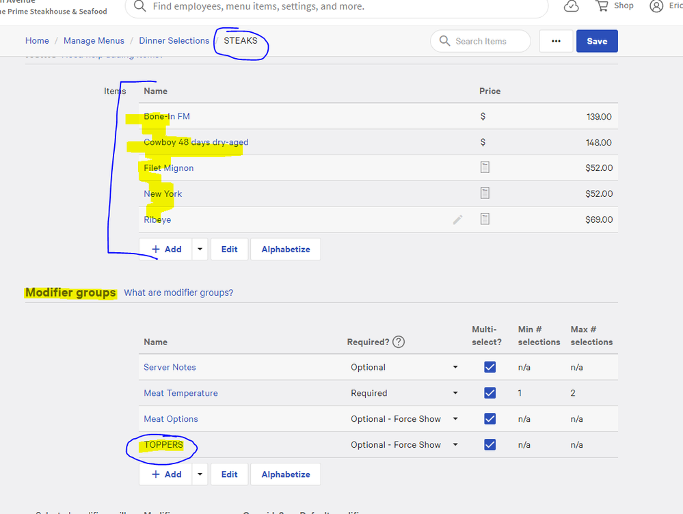Open the Shop cart icon

click(x=602, y=6)
